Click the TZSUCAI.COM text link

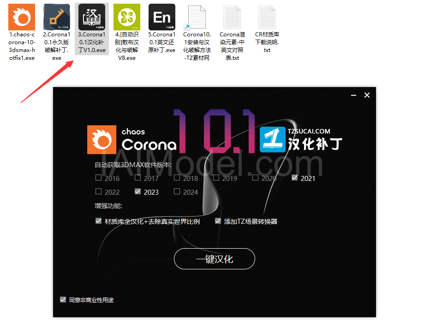[309, 131]
